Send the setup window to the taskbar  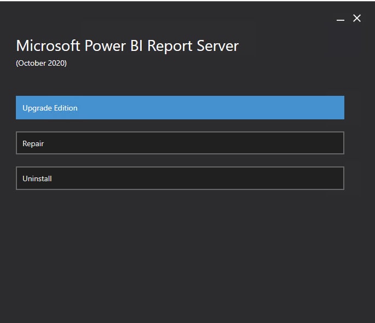(341, 19)
